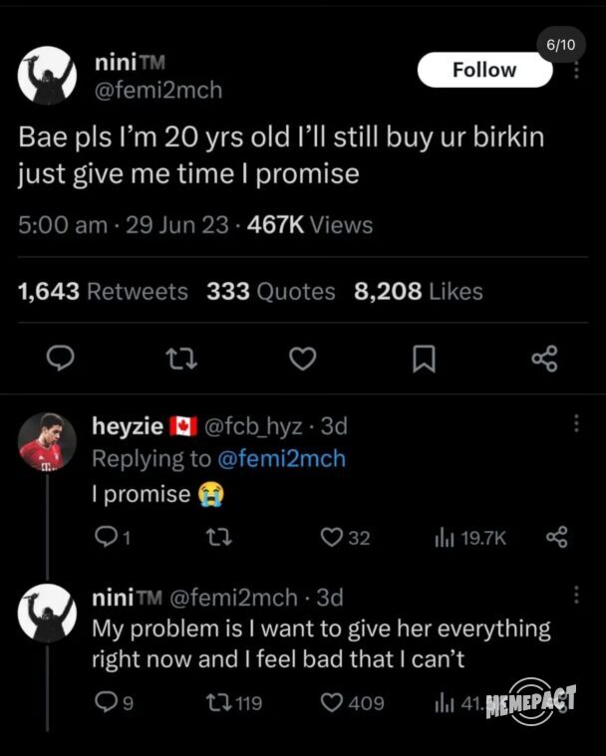View the 333 Quotes list
606x756 pixels.
pos(270,291)
